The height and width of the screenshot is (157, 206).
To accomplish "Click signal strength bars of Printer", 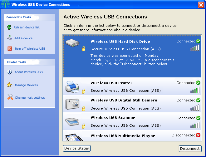I will point(195,90).
